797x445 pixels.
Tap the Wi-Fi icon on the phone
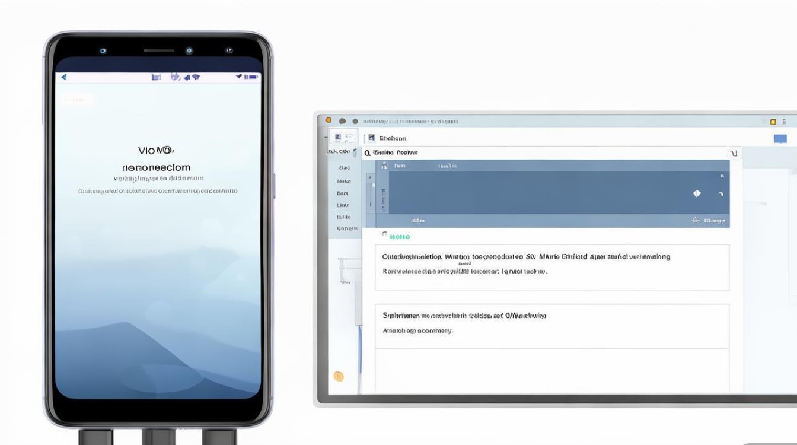tap(195, 77)
